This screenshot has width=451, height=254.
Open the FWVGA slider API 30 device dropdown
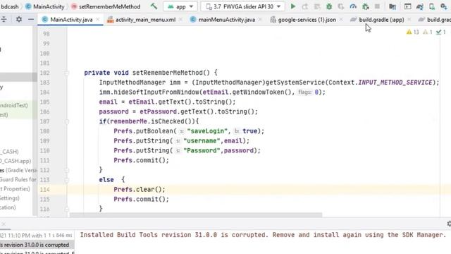[242, 6]
